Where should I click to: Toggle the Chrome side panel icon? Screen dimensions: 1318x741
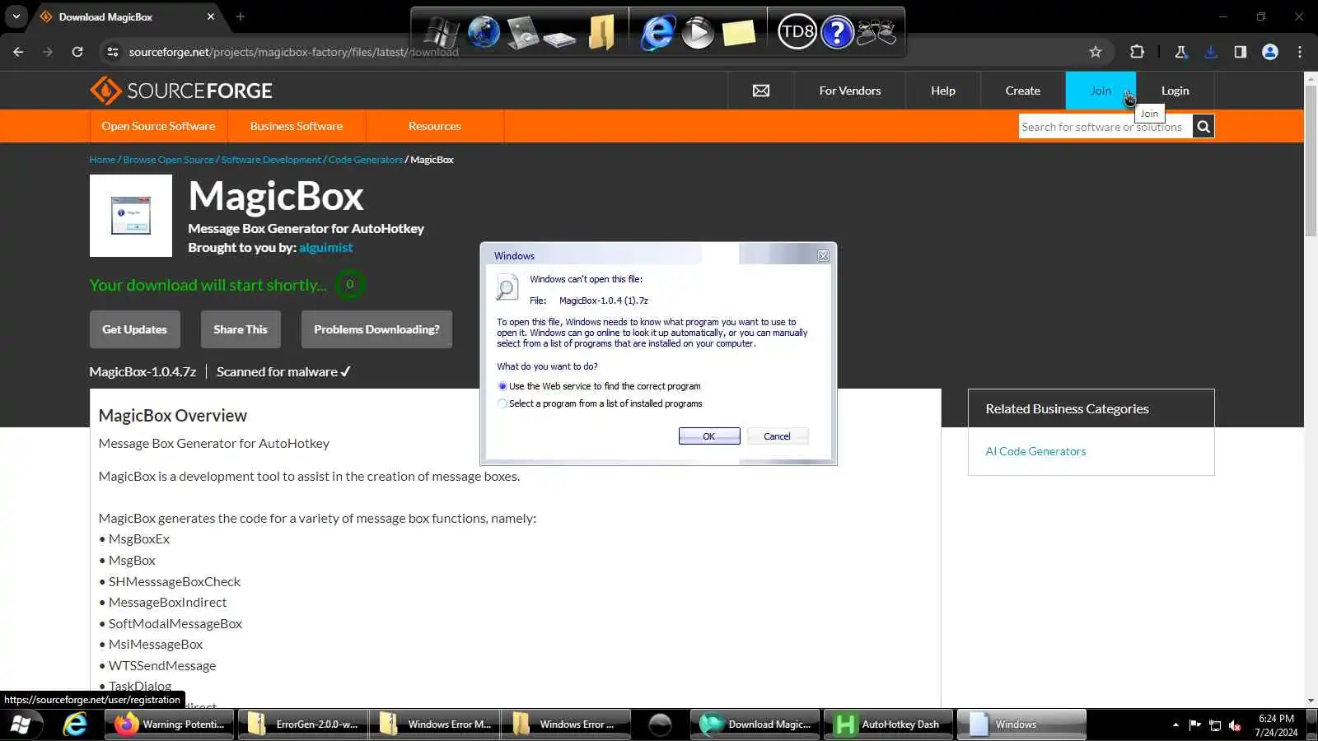coord(1241,52)
